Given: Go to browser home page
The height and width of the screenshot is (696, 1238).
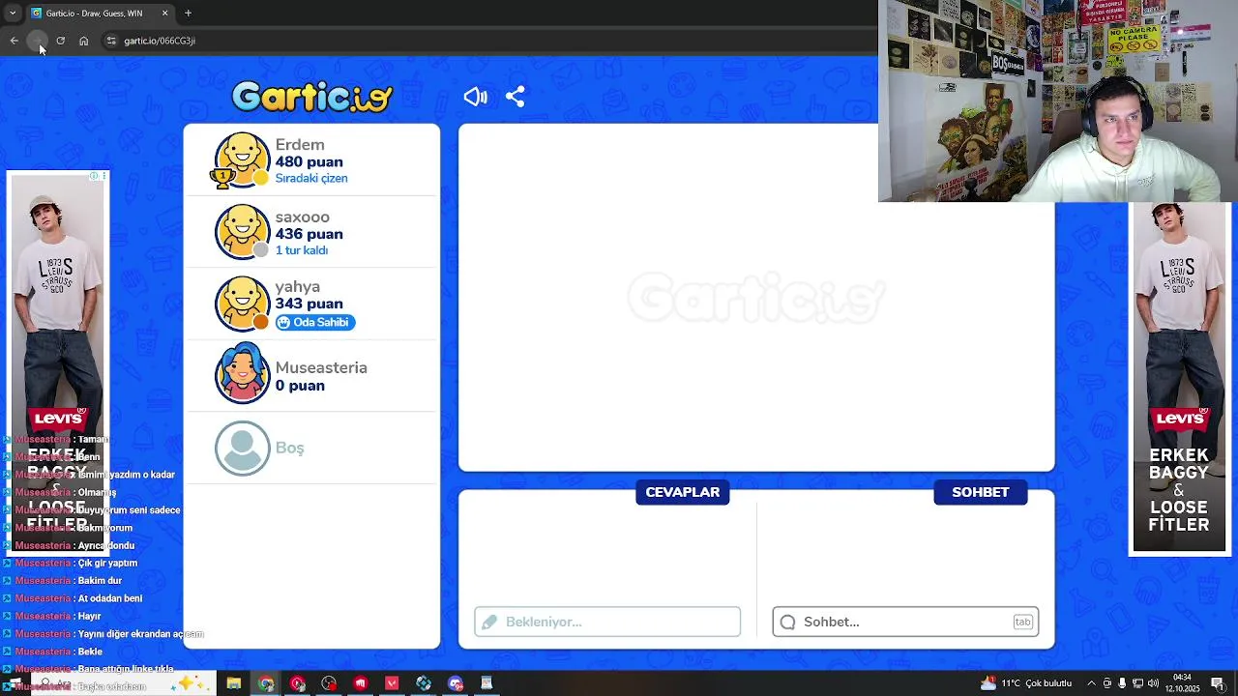Looking at the screenshot, I should coord(84,41).
